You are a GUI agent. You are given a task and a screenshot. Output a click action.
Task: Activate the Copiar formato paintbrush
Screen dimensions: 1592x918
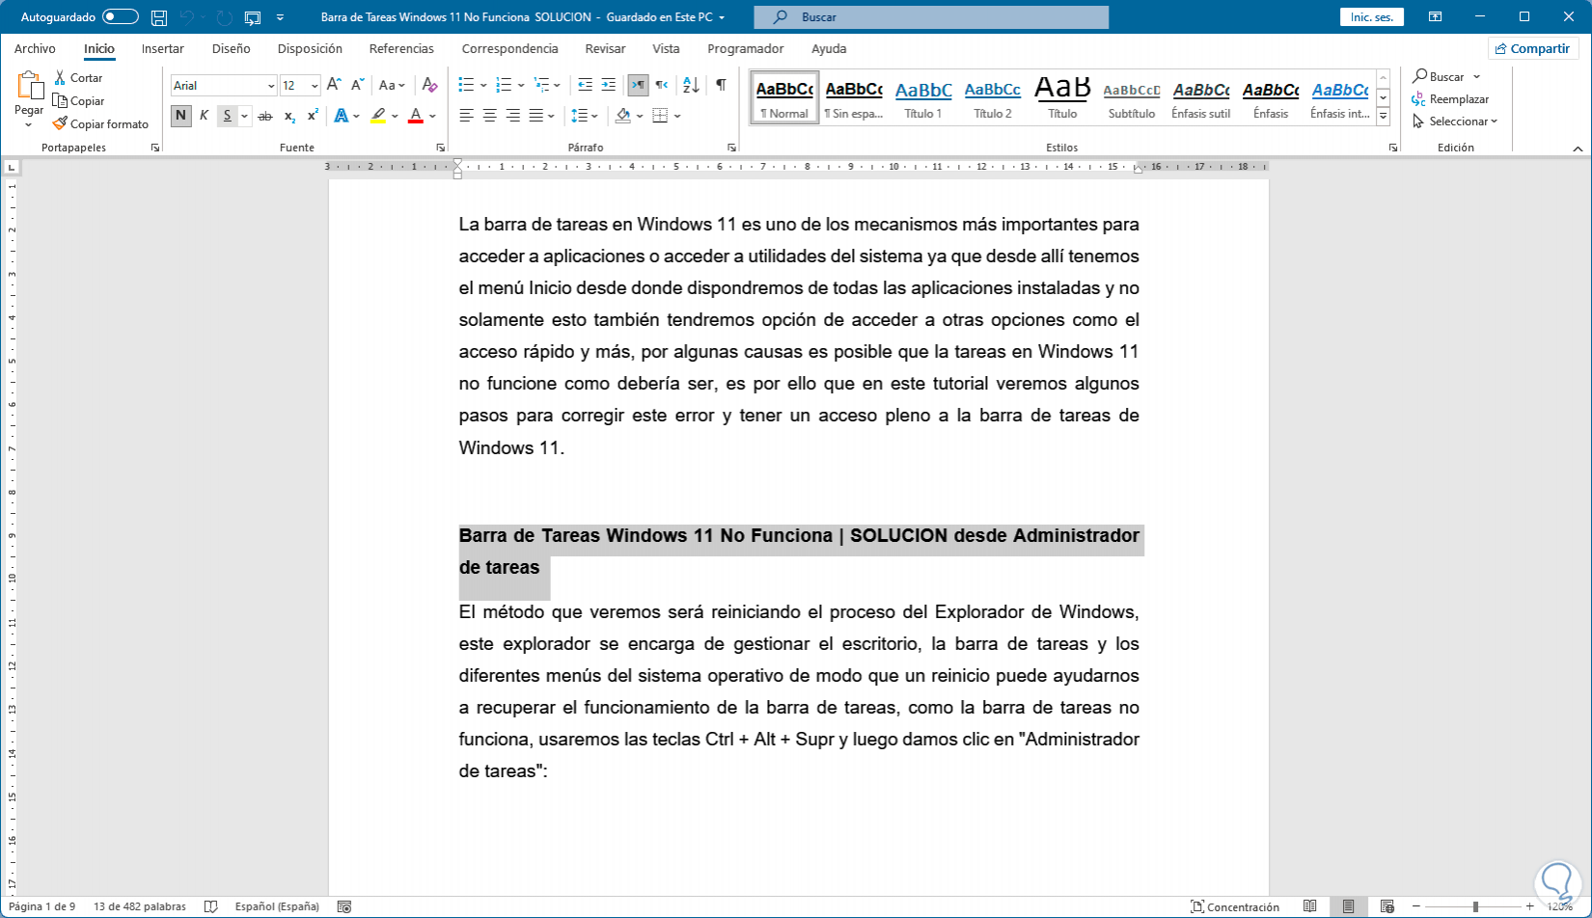tap(100, 123)
